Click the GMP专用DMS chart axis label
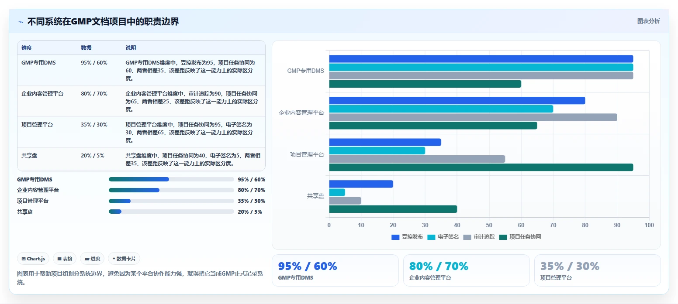 click(306, 71)
